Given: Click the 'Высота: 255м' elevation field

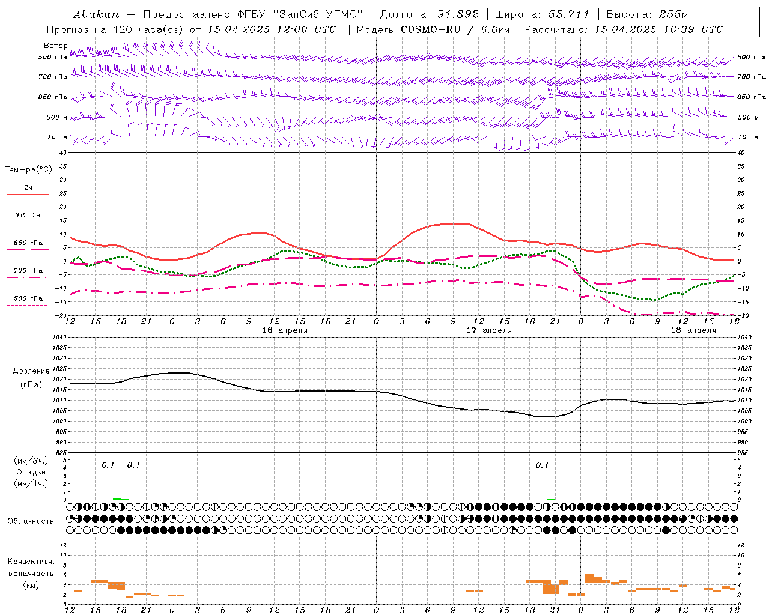Looking at the screenshot, I should click(x=647, y=14).
